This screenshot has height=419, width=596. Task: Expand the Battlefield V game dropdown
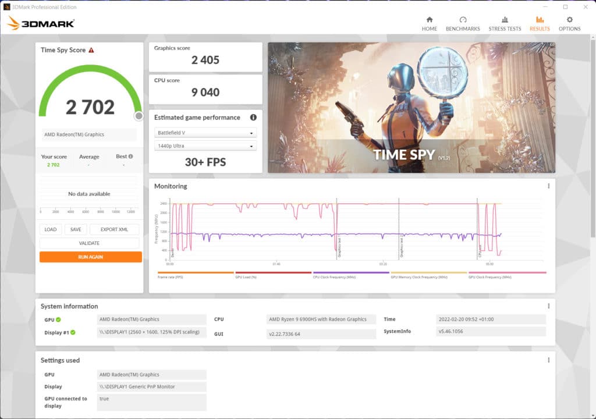click(205, 133)
